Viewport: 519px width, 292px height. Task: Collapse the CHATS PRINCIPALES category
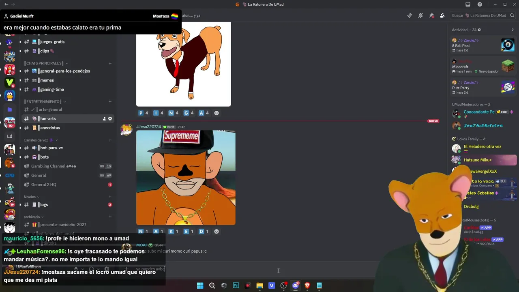[46, 63]
